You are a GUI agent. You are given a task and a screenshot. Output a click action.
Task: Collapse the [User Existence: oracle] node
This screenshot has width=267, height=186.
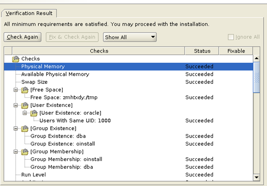coord(25,113)
